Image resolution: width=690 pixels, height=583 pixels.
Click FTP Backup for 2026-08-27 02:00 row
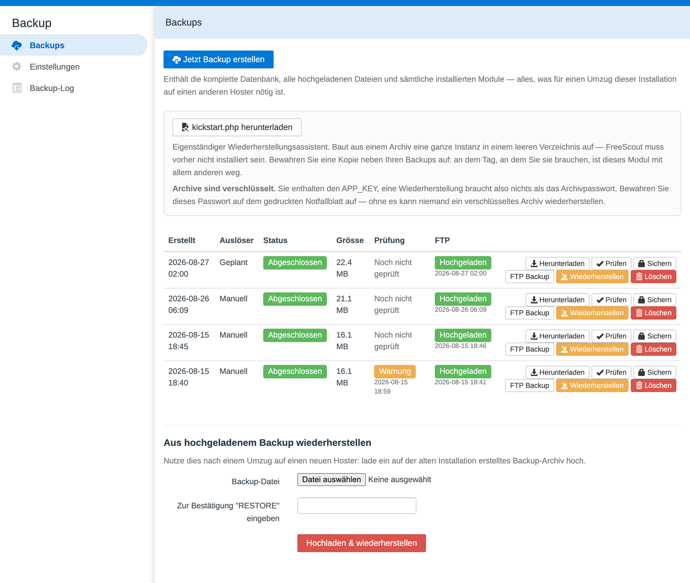(x=530, y=276)
